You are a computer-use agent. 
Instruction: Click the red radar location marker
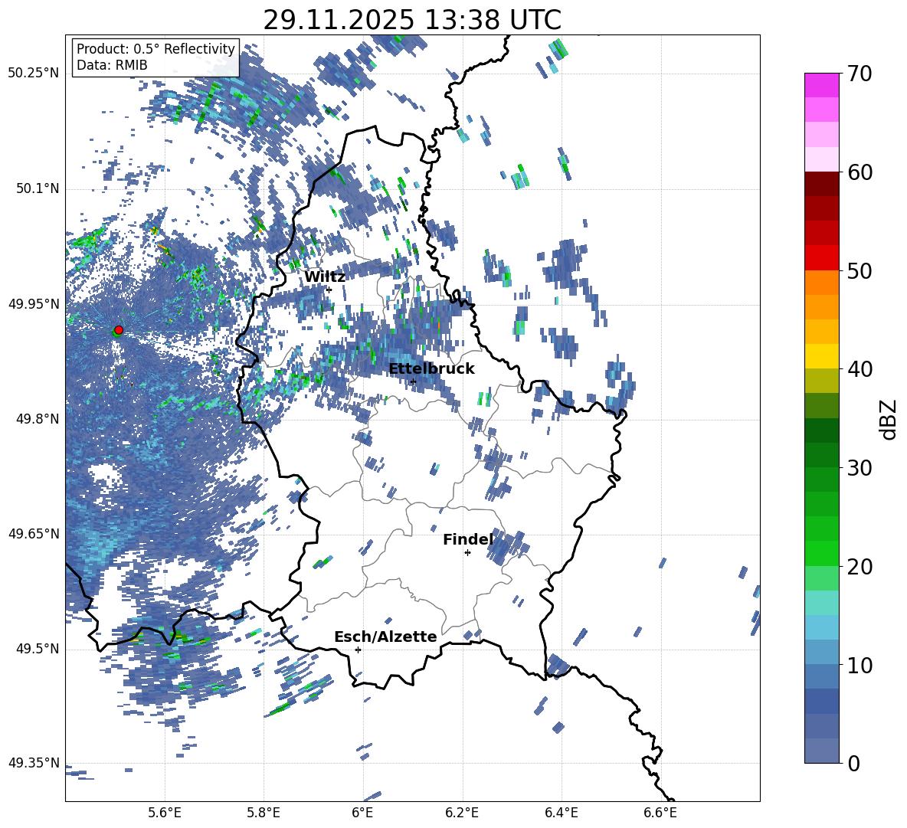pos(119,330)
